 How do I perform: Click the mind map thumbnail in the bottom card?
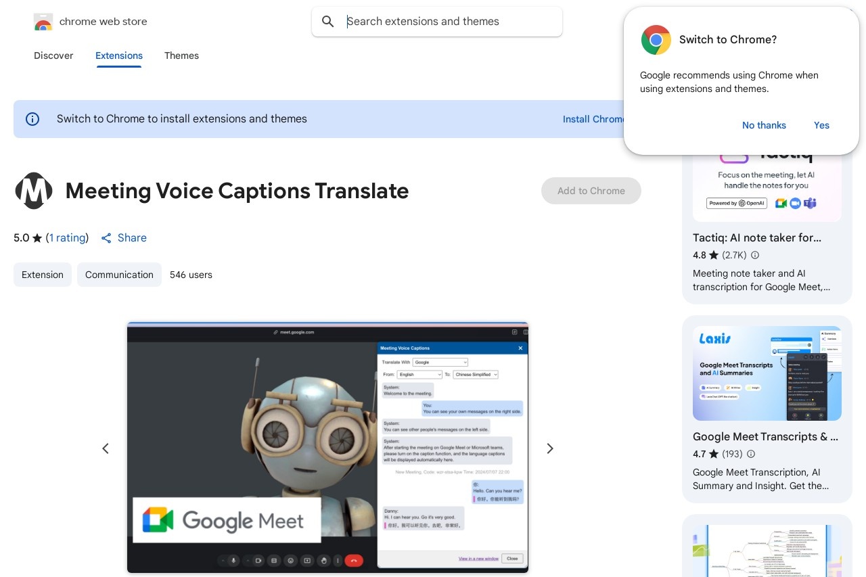click(767, 551)
